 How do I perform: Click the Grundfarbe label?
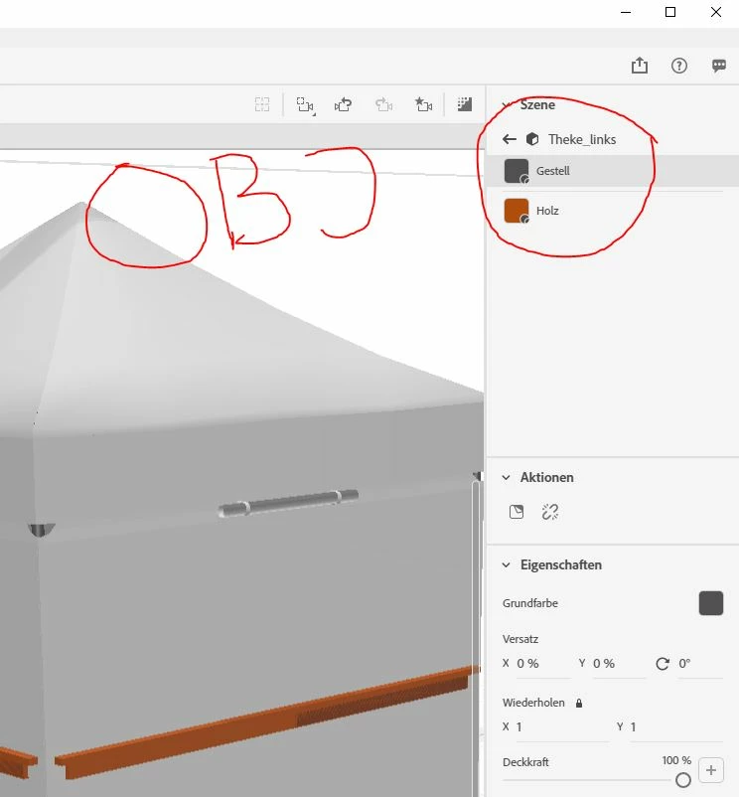click(x=530, y=603)
